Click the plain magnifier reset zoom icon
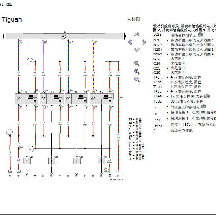Screen dimensions: 216x215 [137, 64]
